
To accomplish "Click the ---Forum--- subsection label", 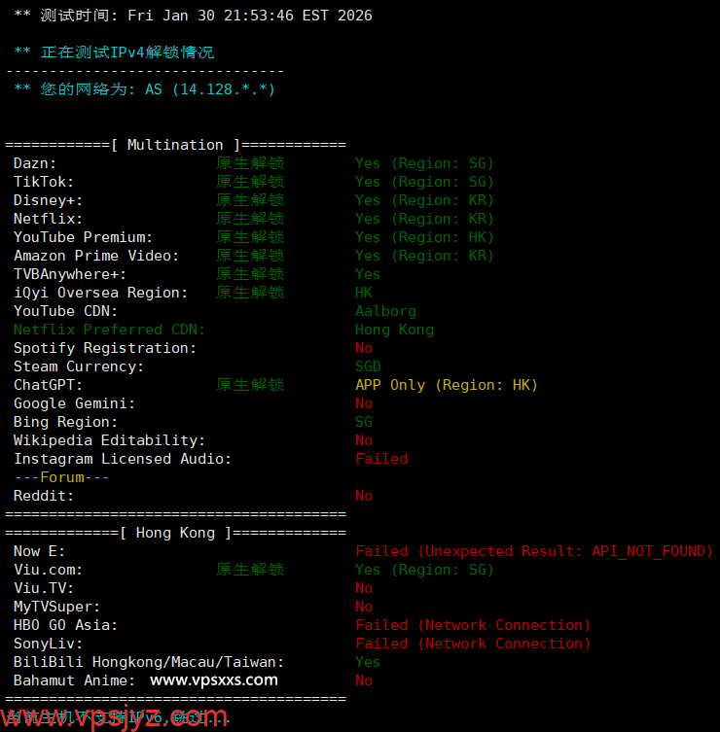I will click(61, 477).
